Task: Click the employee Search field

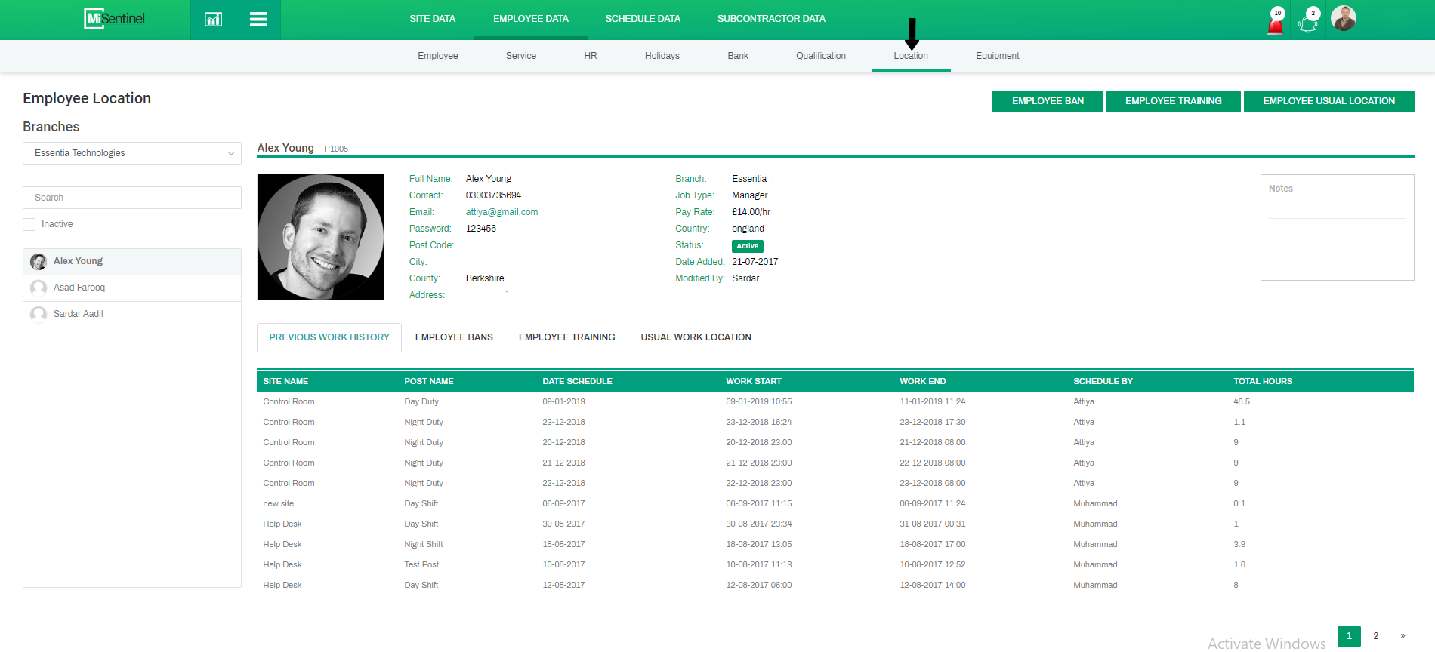Action: click(x=132, y=198)
